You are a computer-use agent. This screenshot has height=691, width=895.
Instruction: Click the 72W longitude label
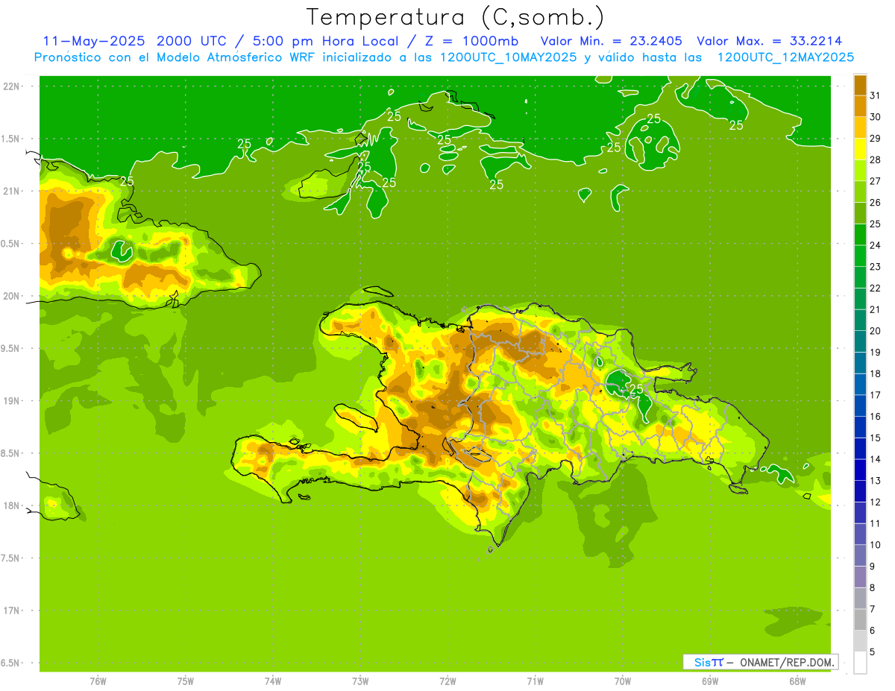tap(447, 681)
